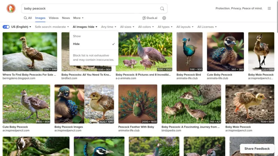Open search settings gear icon
This screenshot has width=278, height=156.
164,18
